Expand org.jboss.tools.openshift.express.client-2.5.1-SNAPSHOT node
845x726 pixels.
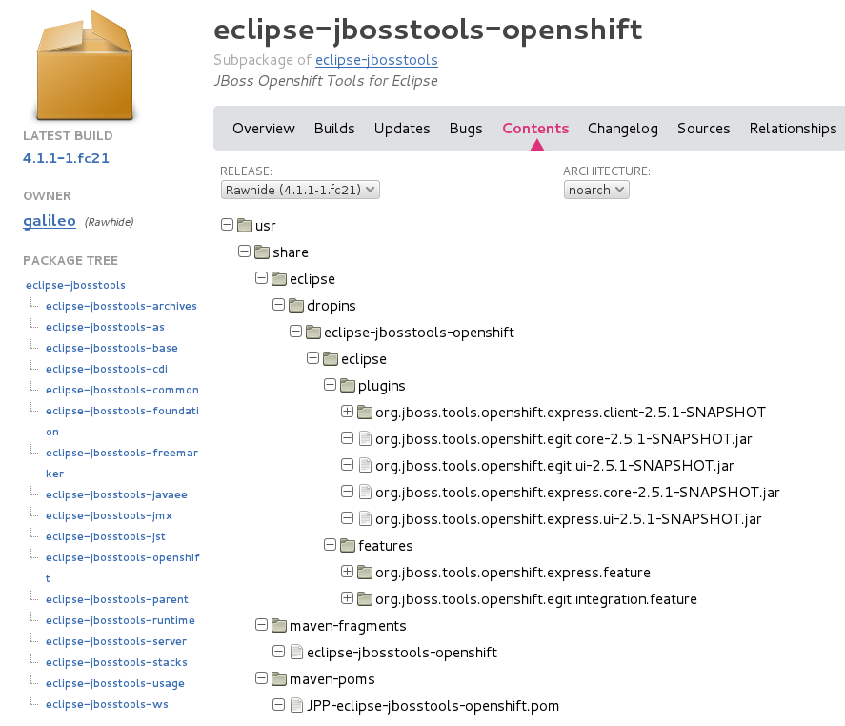pyautogui.click(x=347, y=412)
